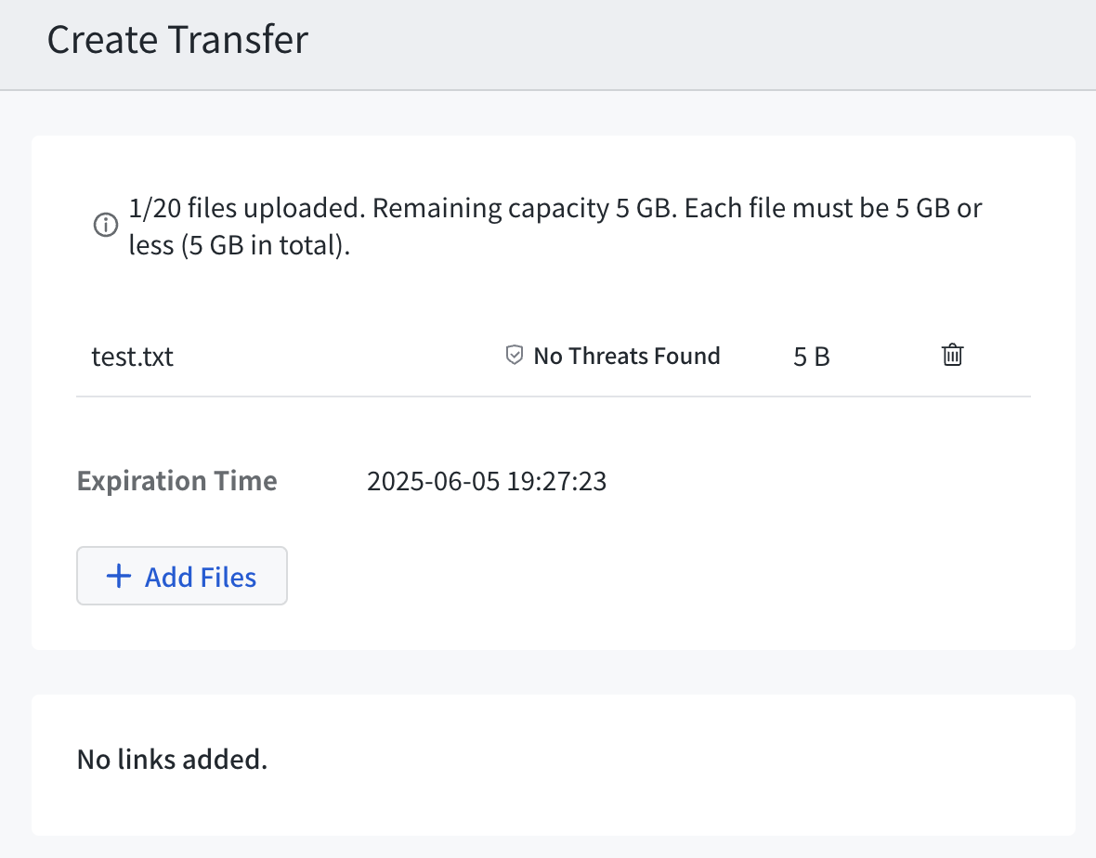This screenshot has width=1096, height=858.
Task: Click the Create Transfer heading
Action: (177, 39)
